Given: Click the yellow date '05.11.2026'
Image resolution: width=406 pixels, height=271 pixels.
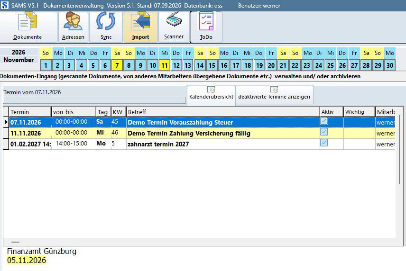Looking at the screenshot, I should (x=27, y=260).
